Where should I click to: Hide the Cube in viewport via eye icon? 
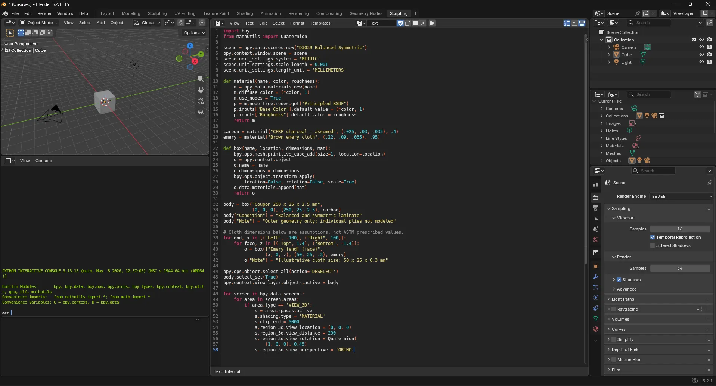(x=701, y=54)
